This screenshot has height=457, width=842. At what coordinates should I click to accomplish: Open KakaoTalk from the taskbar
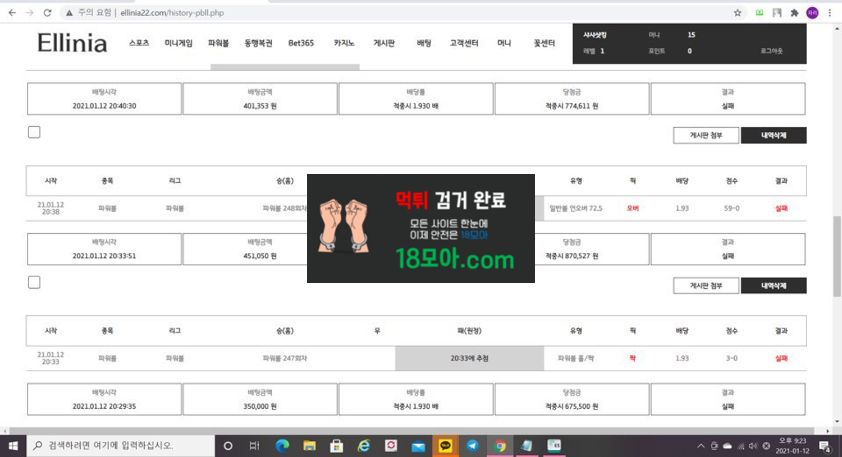tap(445, 446)
